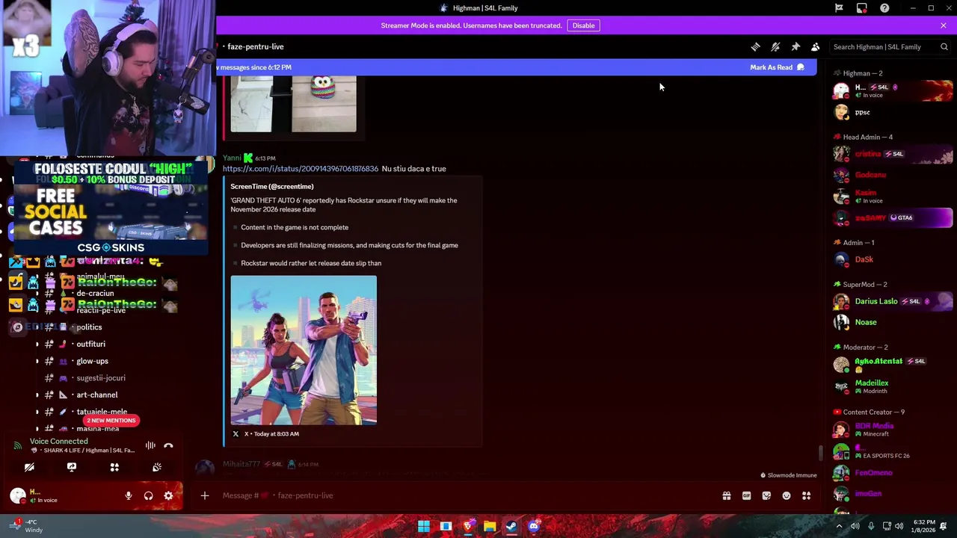Show hidden tray icons chevron

coord(839,526)
